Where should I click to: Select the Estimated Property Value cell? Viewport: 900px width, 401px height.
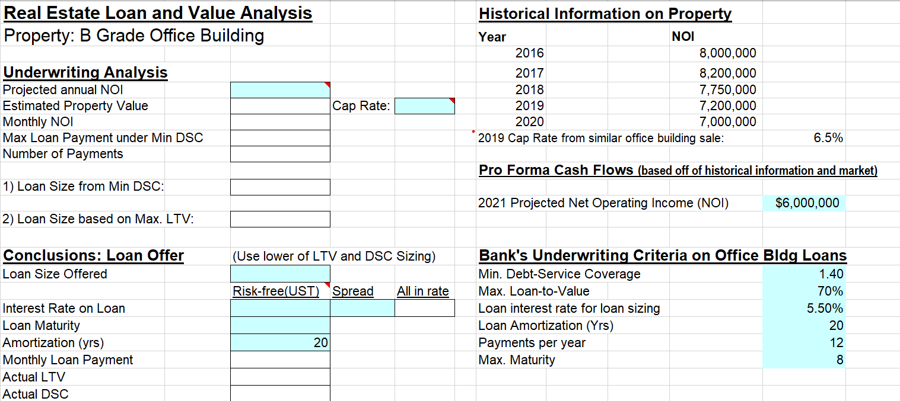click(x=279, y=106)
